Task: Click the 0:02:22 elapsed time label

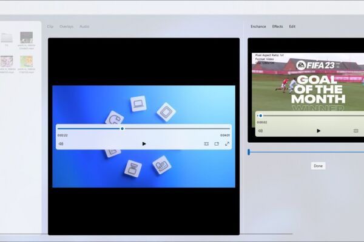Action: tap(62, 136)
